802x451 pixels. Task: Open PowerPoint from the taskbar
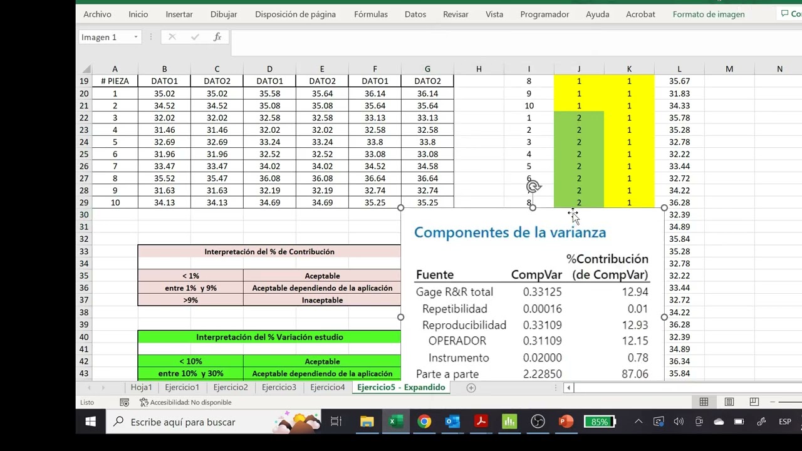coord(566,422)
